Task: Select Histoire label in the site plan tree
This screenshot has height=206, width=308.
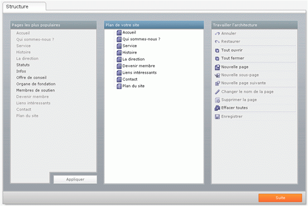Action: 129,52
